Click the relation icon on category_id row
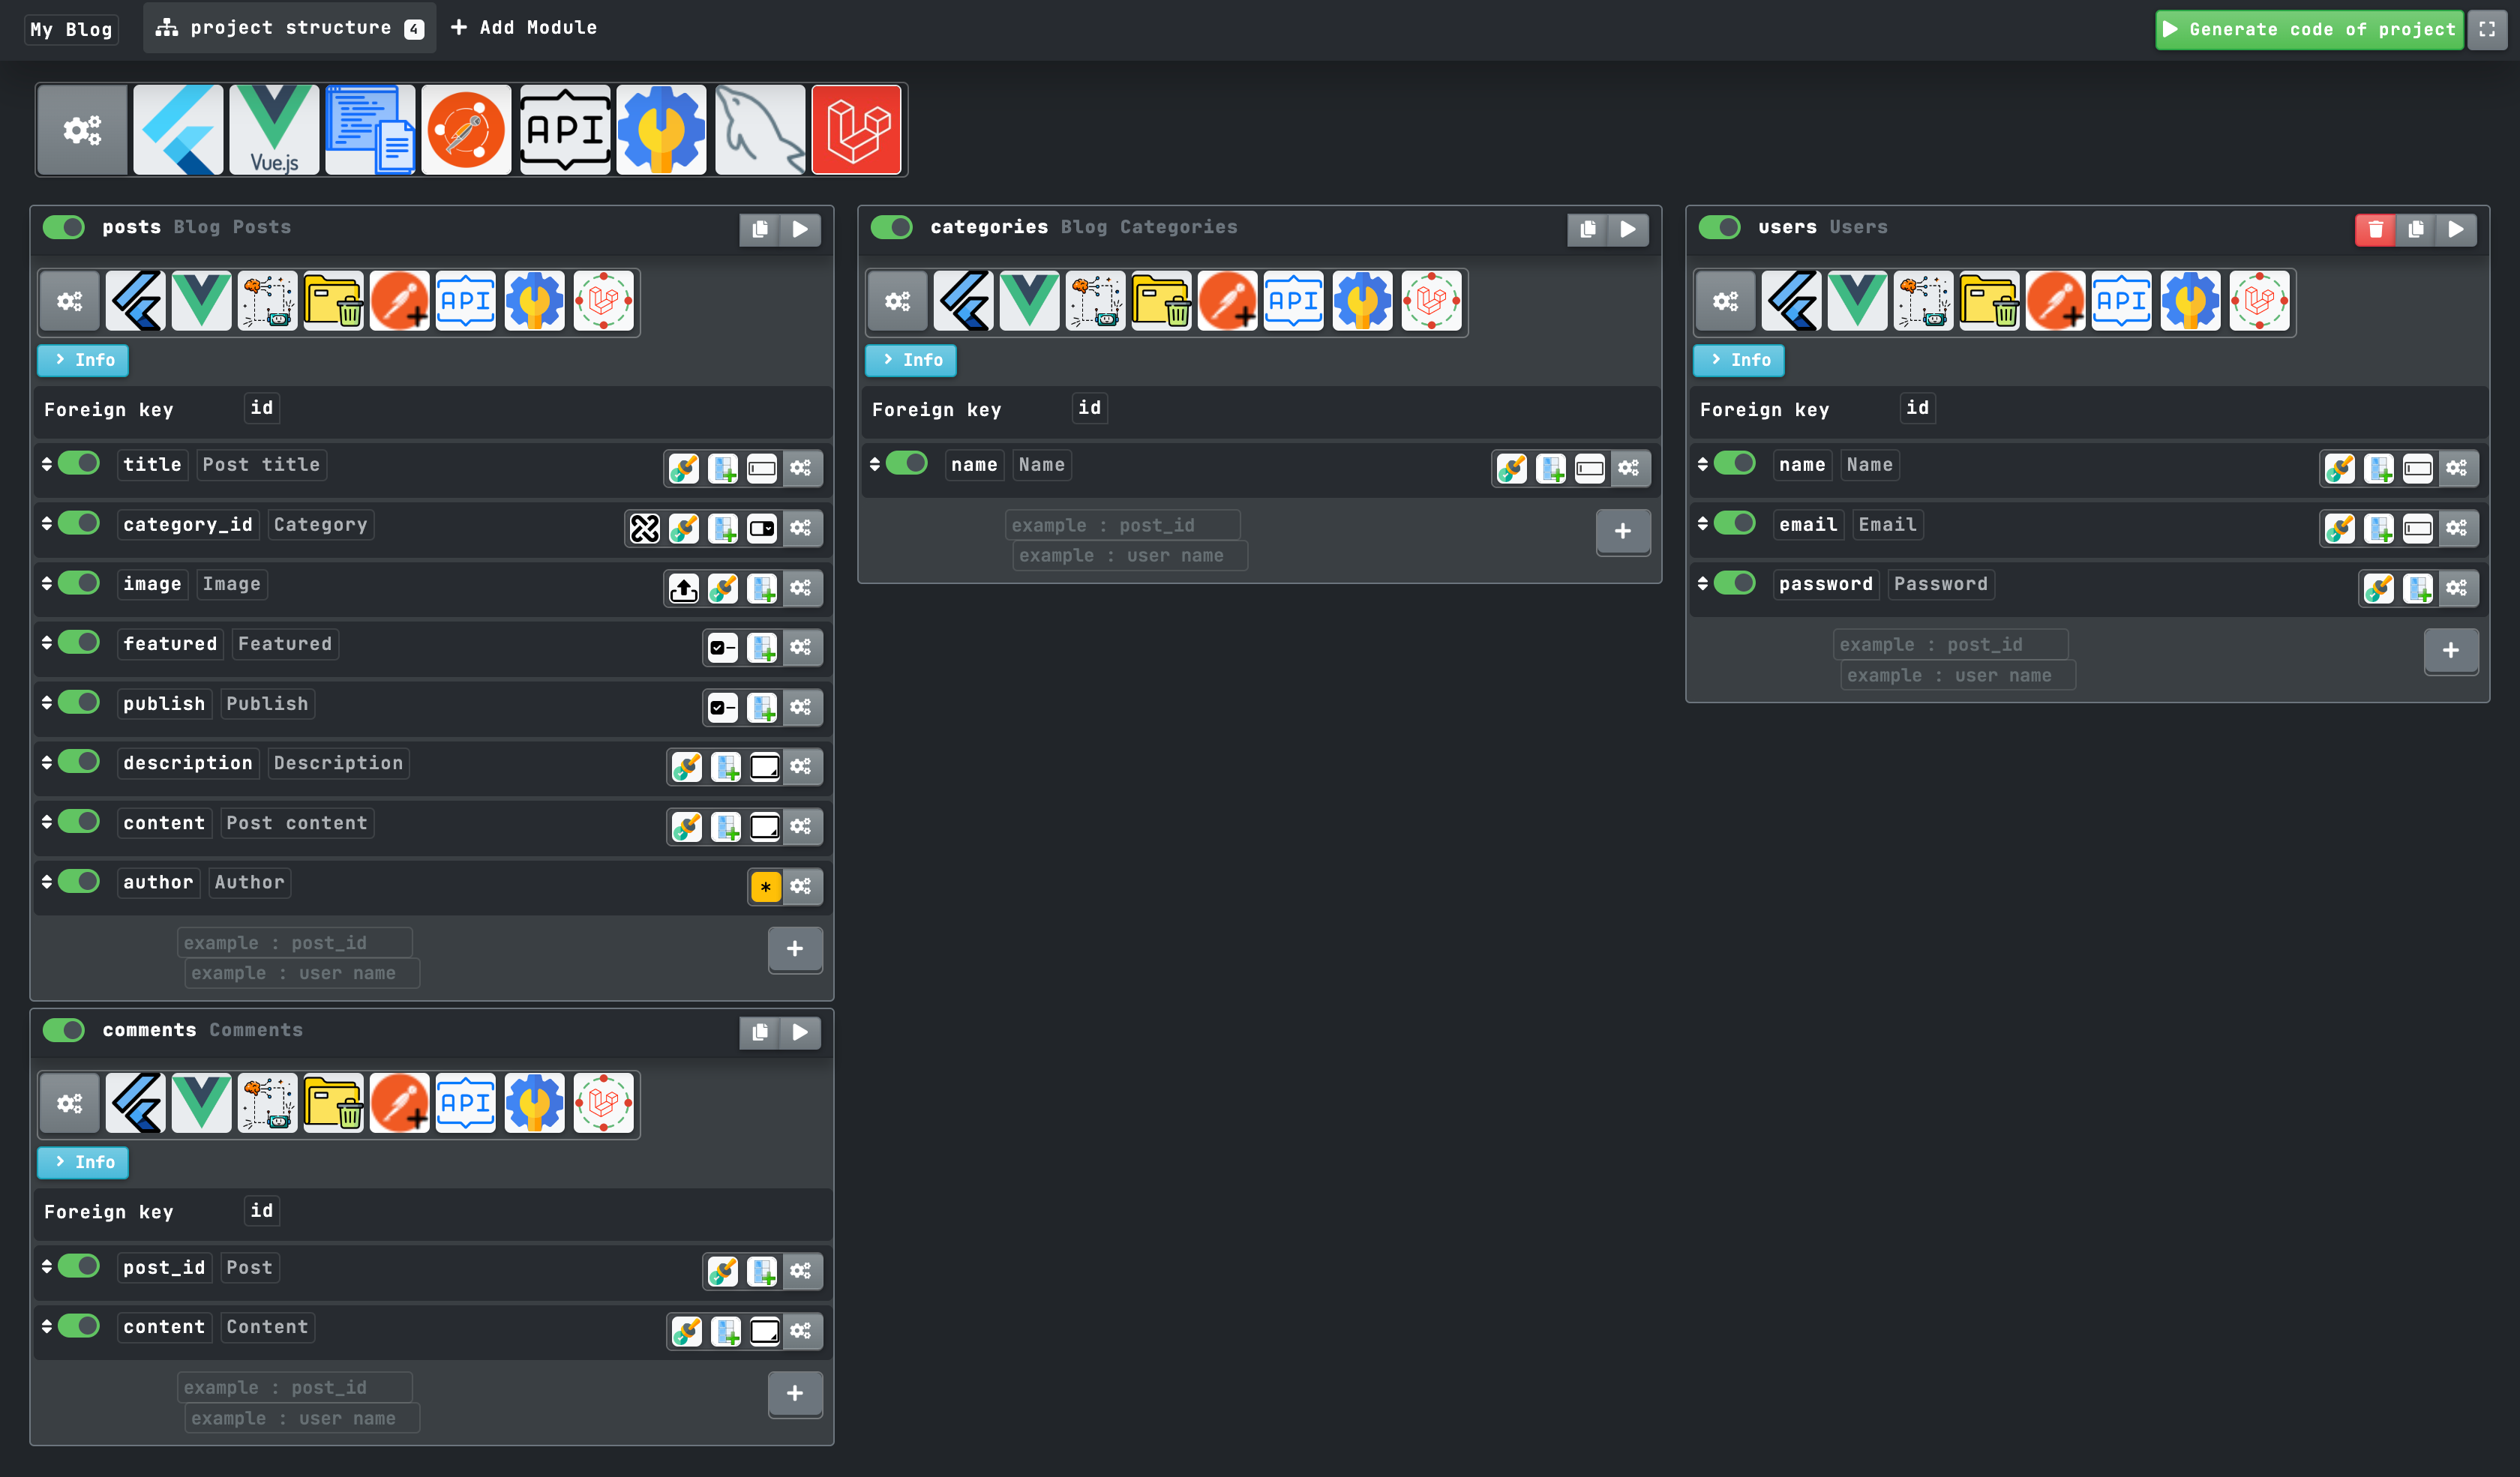 (x=645, y=528)
